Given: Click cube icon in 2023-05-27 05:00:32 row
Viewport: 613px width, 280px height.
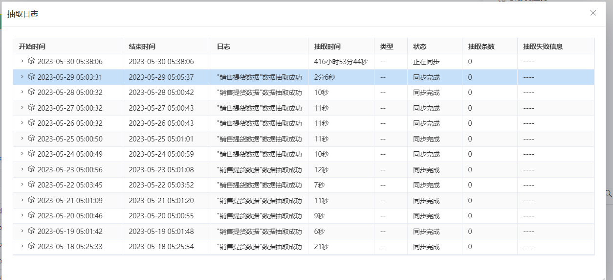Looking at the screenshot, I should tap(31, 108).
